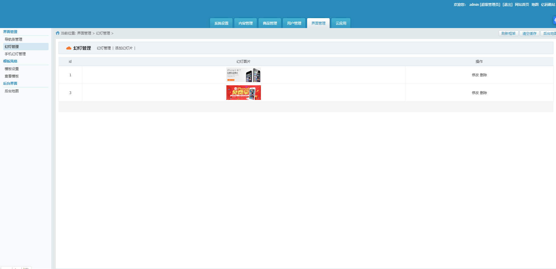Open the iPhone 6 slide thumbnail for id 1

[x=243, y=75]
